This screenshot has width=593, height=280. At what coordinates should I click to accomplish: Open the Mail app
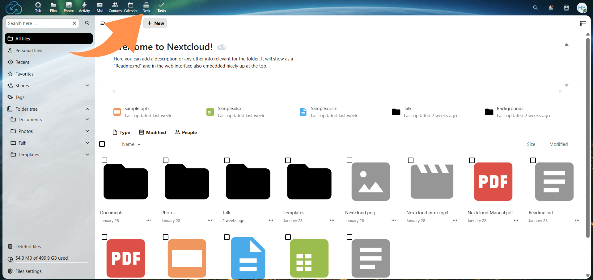(x=100, y=7)
